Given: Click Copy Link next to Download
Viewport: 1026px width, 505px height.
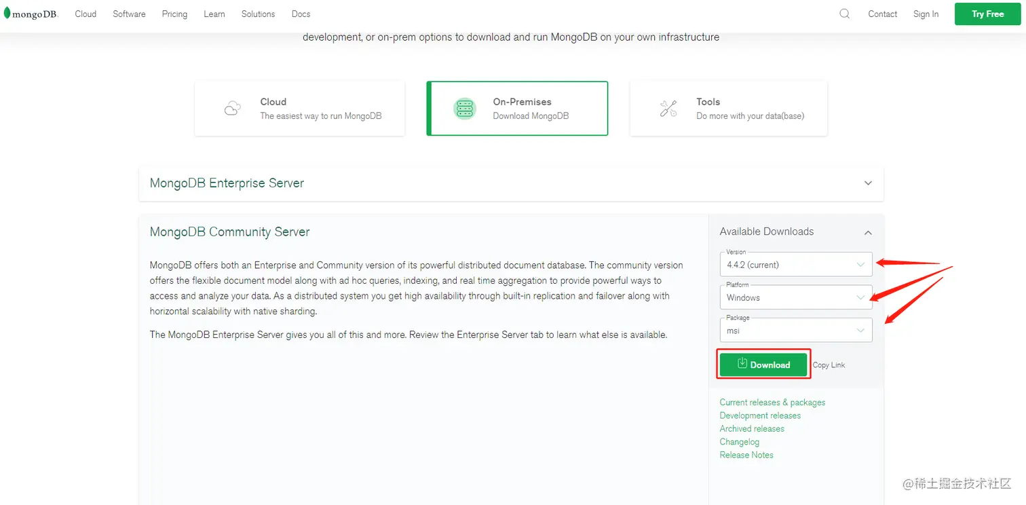Looking at the screenshot, I should [829, 365].
